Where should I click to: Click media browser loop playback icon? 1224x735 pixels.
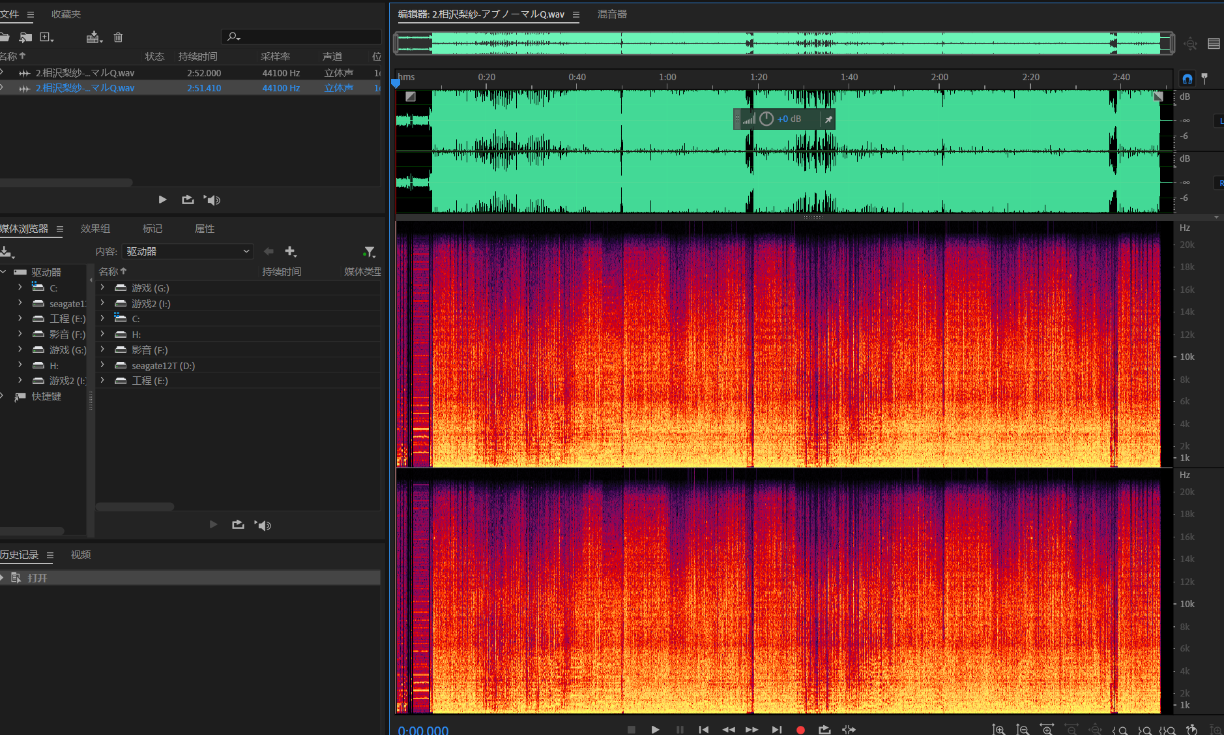pyautogui.click(x=238, y=525)
